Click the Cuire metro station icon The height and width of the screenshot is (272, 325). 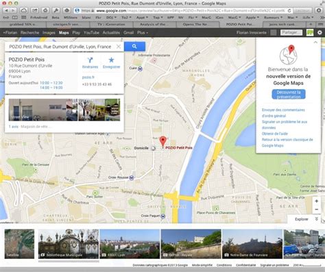point(140,69)
